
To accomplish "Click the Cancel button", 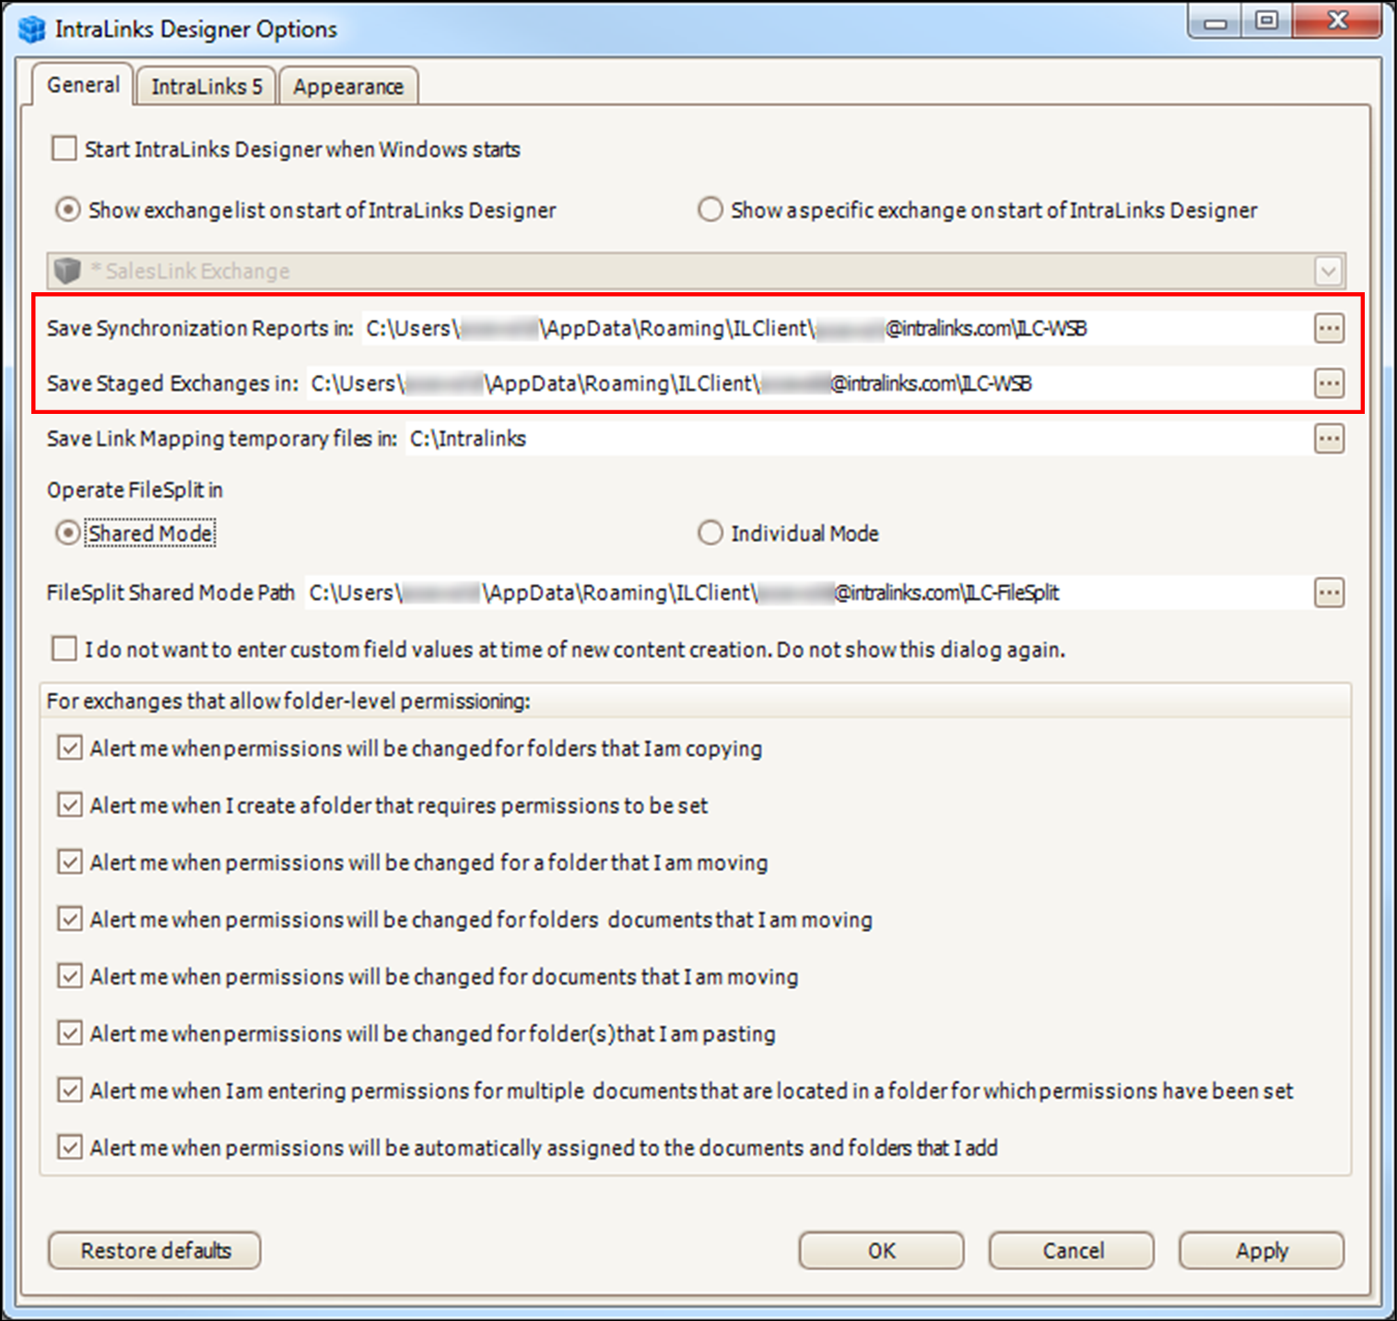I will coord(1072,1251).
